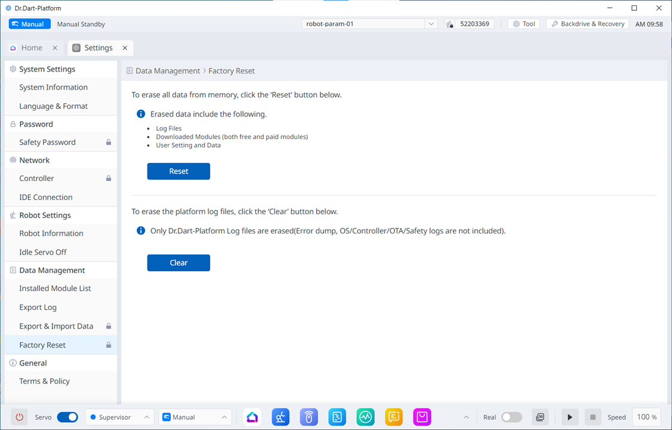Click the Clear log files button

(178, 263)
